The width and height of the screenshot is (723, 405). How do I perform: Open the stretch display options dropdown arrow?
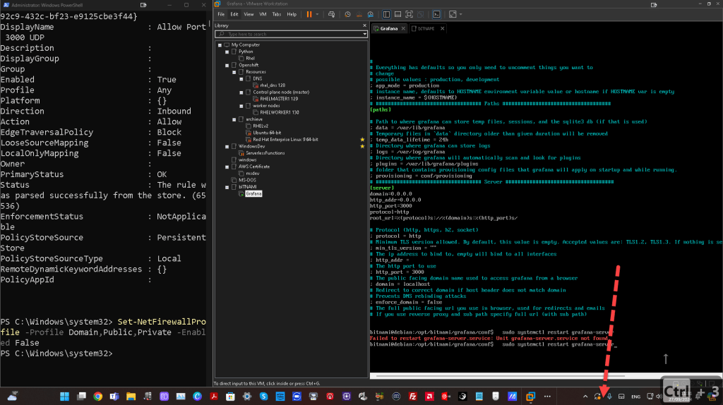pyautogui.click(x=460, y=14)
